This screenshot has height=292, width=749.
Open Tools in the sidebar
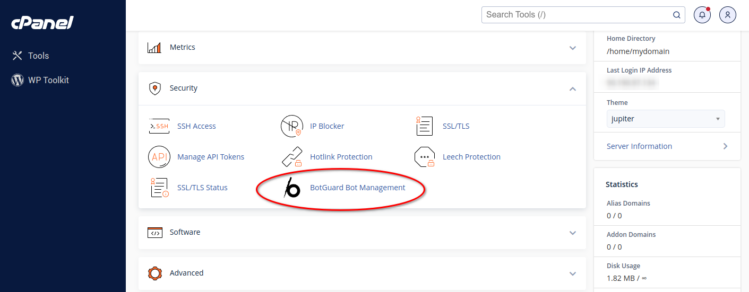(38, 56)
